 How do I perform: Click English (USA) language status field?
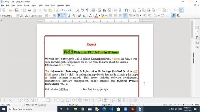point(107,105)
